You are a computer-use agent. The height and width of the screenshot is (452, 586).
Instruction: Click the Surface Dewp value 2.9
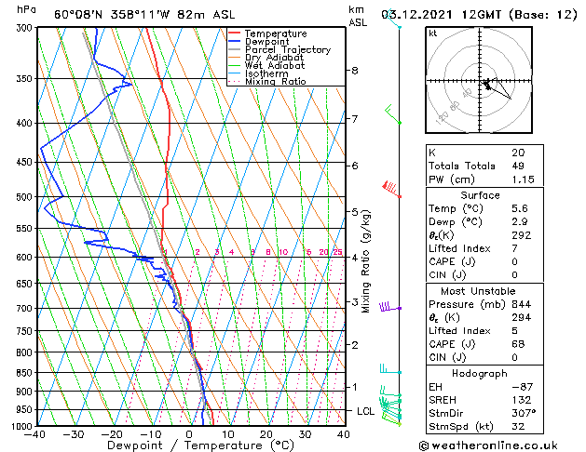tap(520, 222)
